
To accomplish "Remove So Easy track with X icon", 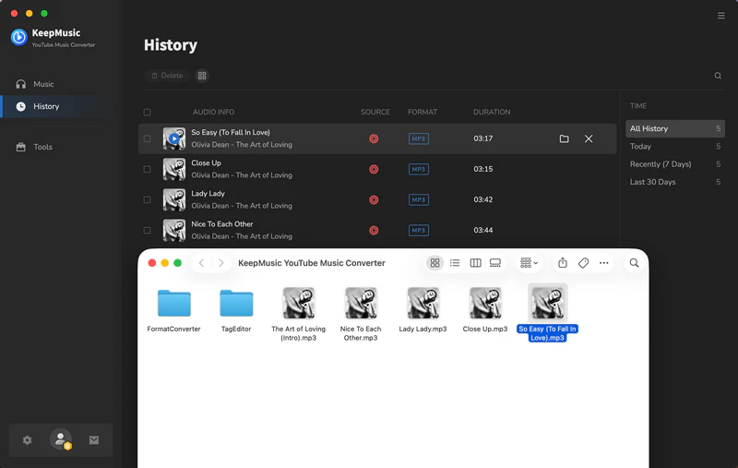I will tap(589, 138).
